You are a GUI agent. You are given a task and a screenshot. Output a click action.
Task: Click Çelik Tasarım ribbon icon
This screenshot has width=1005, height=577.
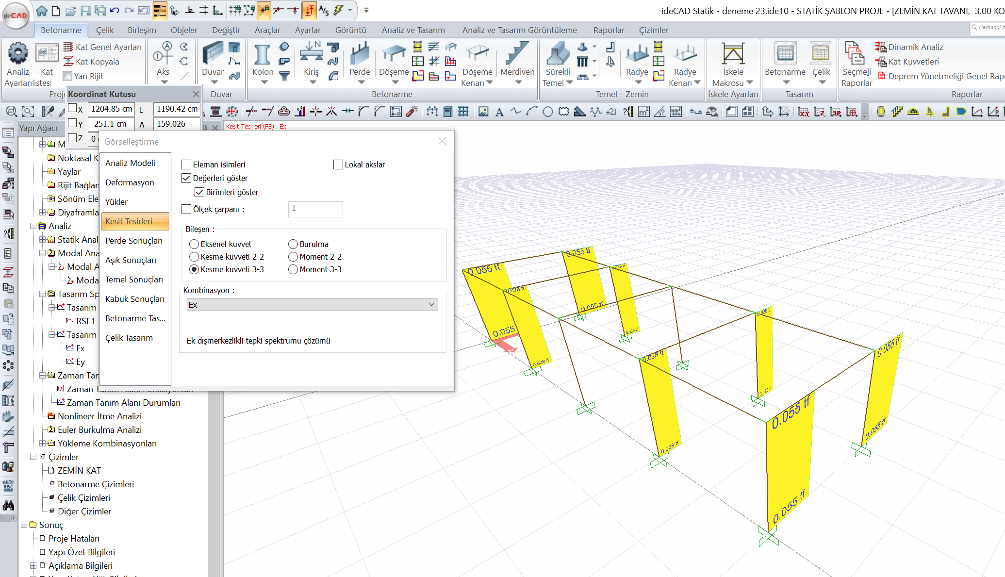pyautogui.click(x=821, y=53)
